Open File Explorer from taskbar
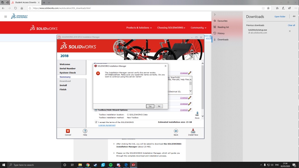 point(80,165)
